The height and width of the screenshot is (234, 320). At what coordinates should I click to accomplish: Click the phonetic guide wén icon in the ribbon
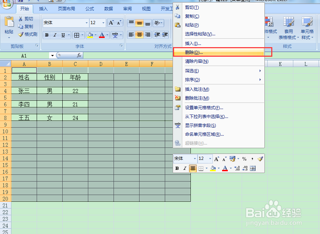click(115, 35)
